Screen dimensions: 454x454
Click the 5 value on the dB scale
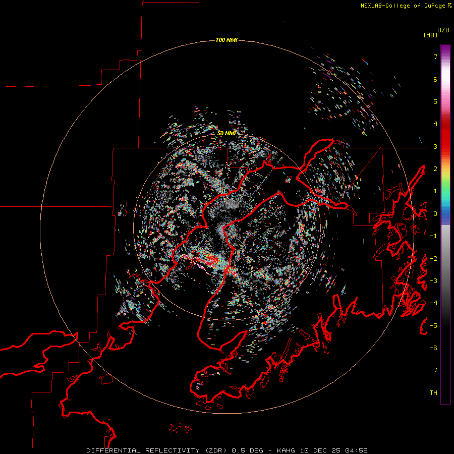point(435,101)
